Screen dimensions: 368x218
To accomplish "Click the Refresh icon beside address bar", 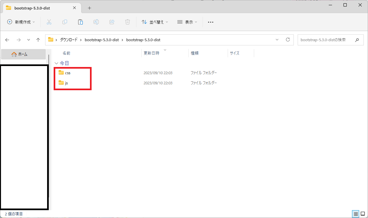I will [x=288, y=40].
